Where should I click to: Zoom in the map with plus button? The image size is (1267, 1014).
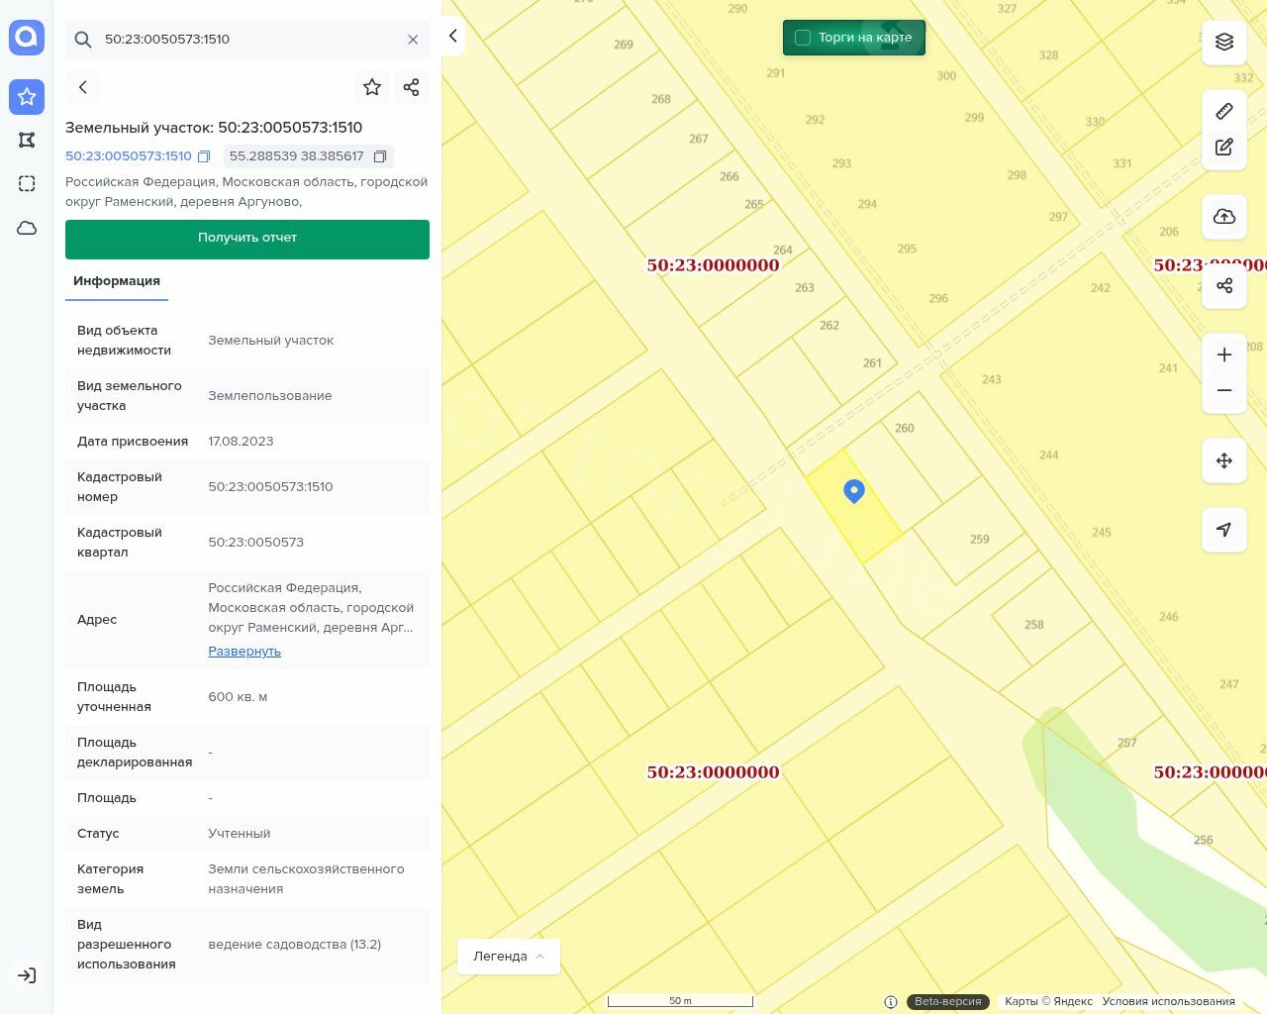point(1224,355)
